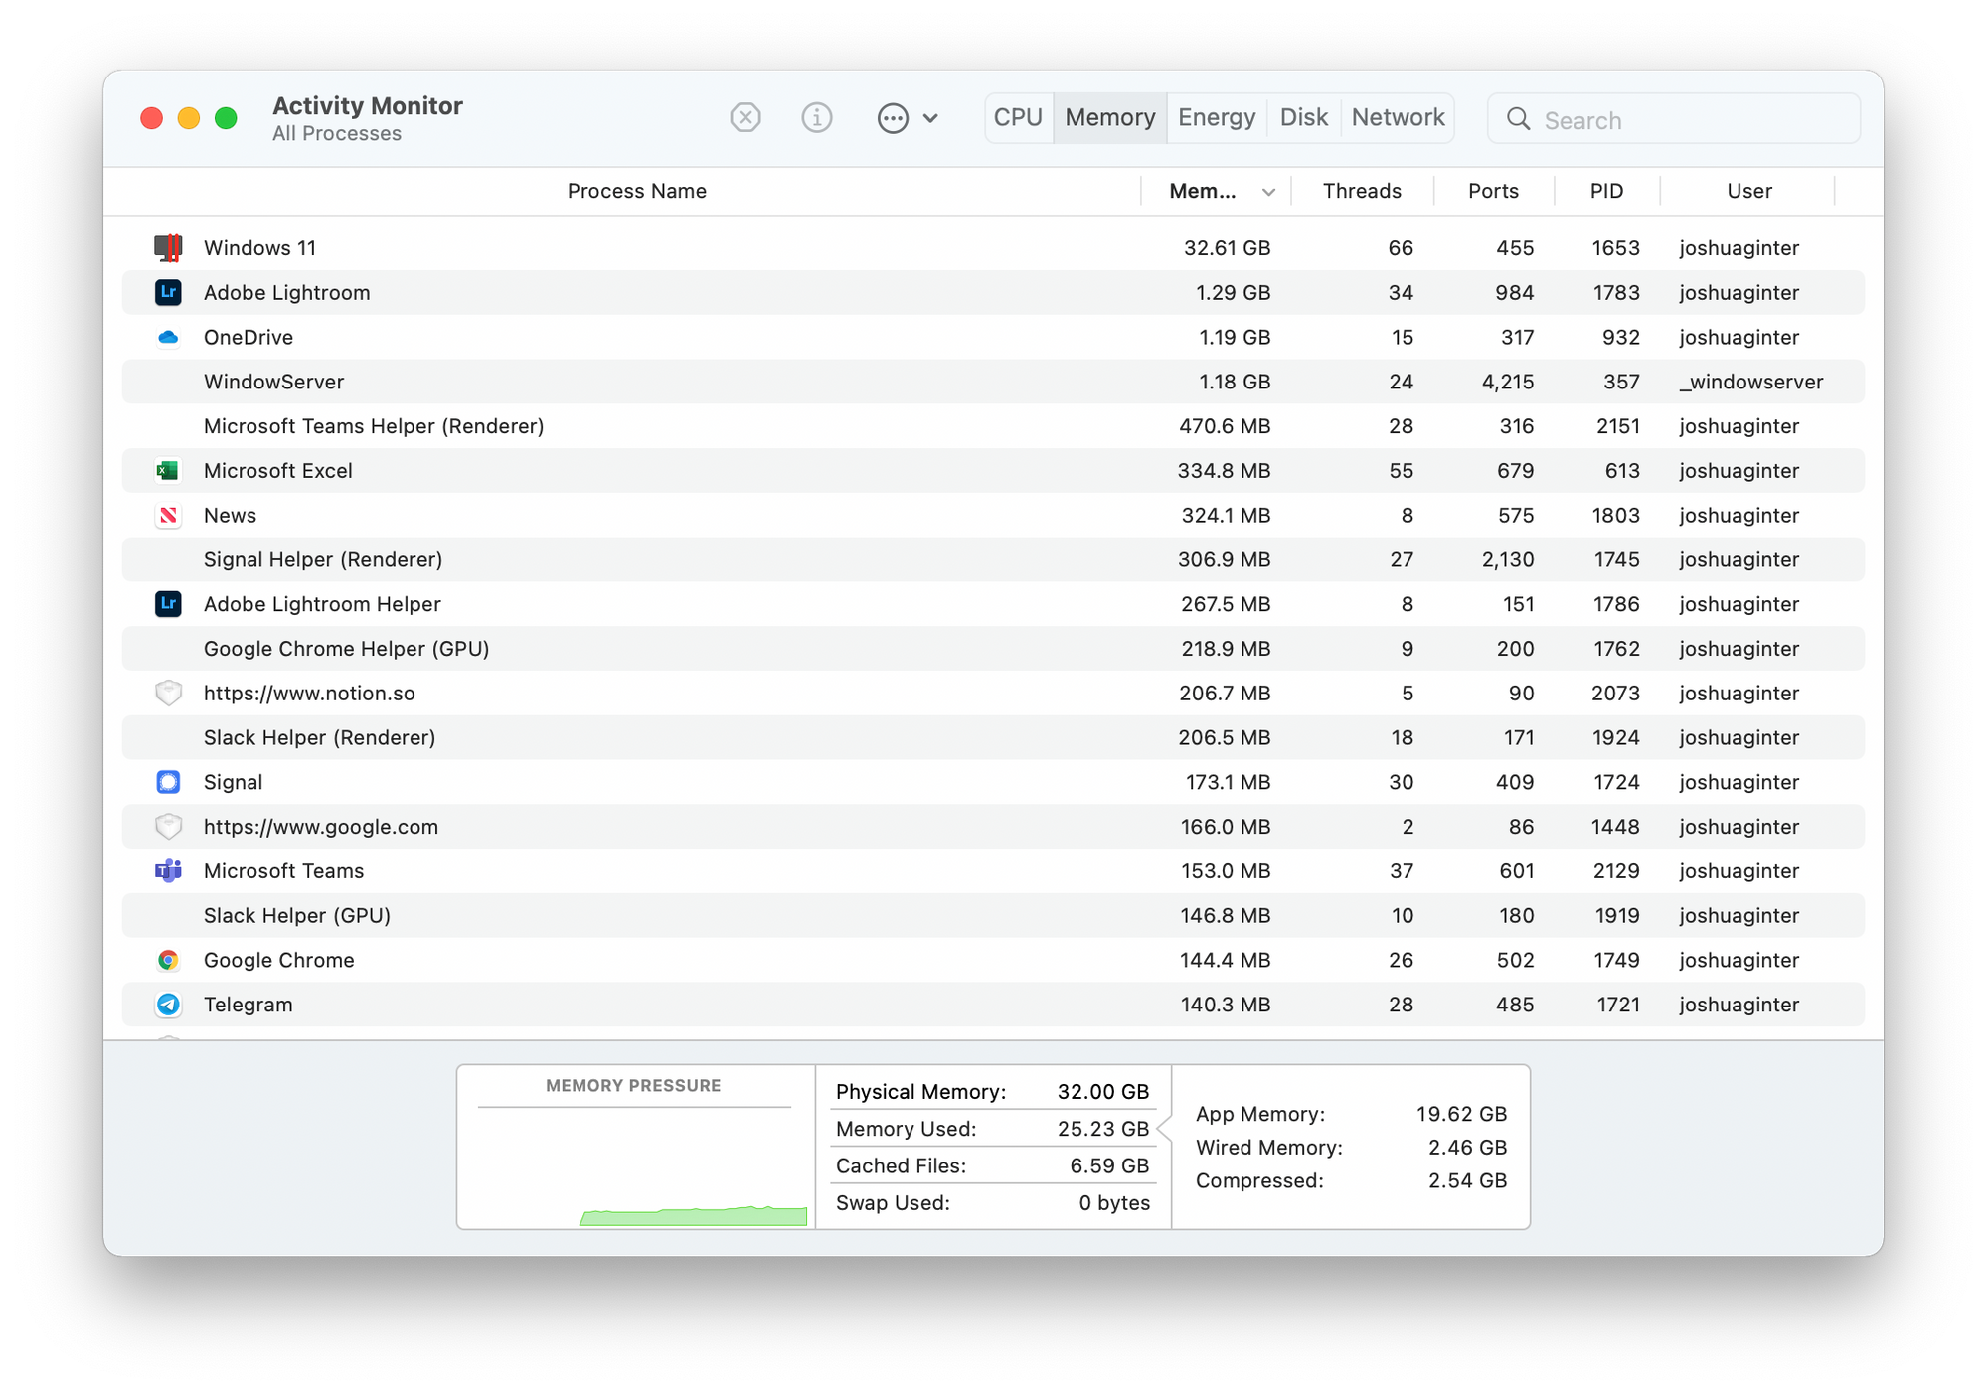Switch to the Network tab
The image size is (1988, 1394).
coord(1398,118)
